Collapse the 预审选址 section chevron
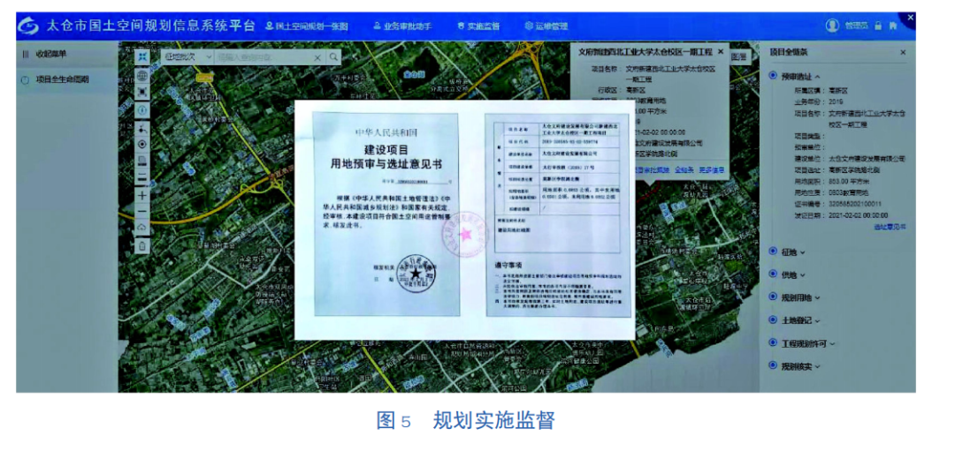 pyautogui.click(x=817, y=77)
